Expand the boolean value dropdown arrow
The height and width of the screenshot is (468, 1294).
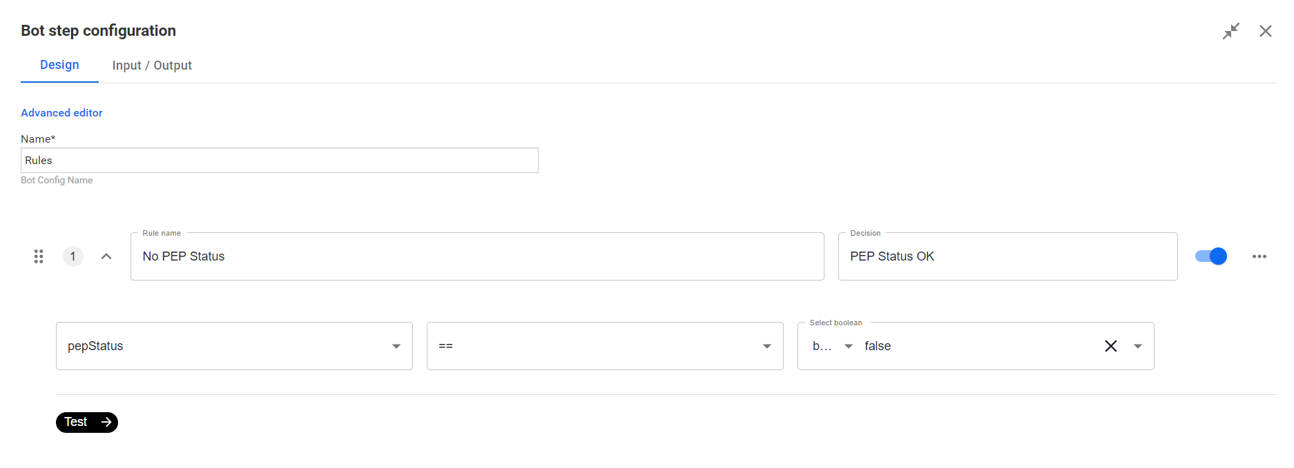pos(1137,346)
